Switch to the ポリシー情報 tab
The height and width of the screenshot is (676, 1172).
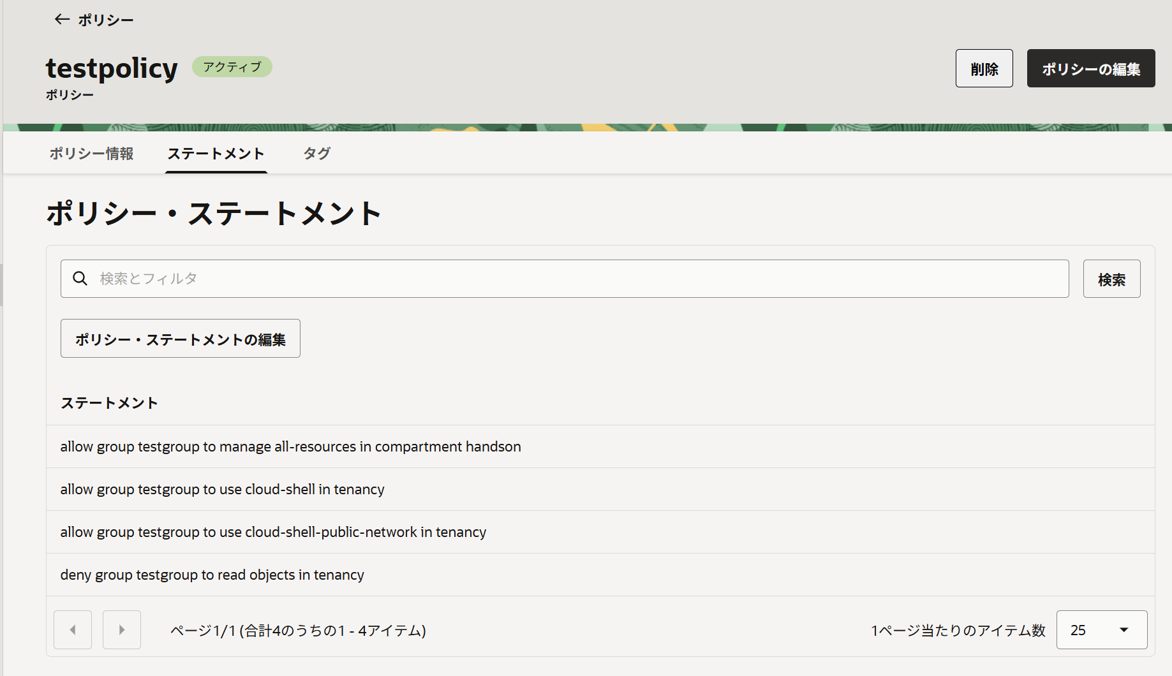click(91, 154)
